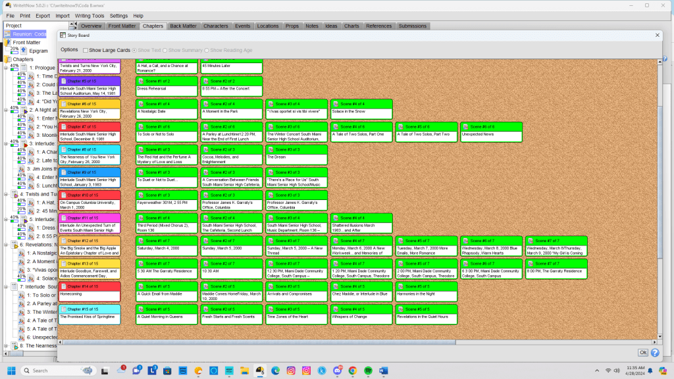This screenshot has width=674, height=379.
Task: Collapse the 1: Prologue chapter node
Action: 5,68
